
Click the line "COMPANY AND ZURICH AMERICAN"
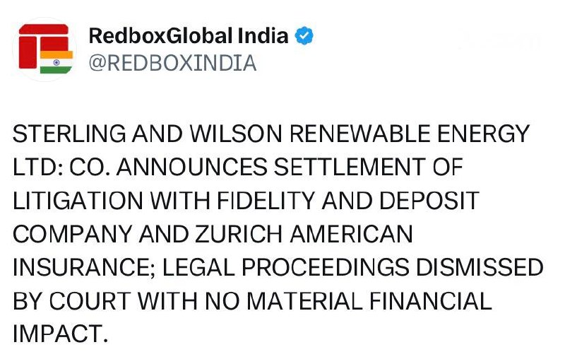pos(212,234)
